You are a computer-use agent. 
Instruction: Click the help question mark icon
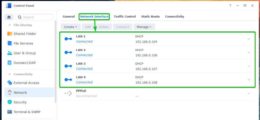[231, 6]
